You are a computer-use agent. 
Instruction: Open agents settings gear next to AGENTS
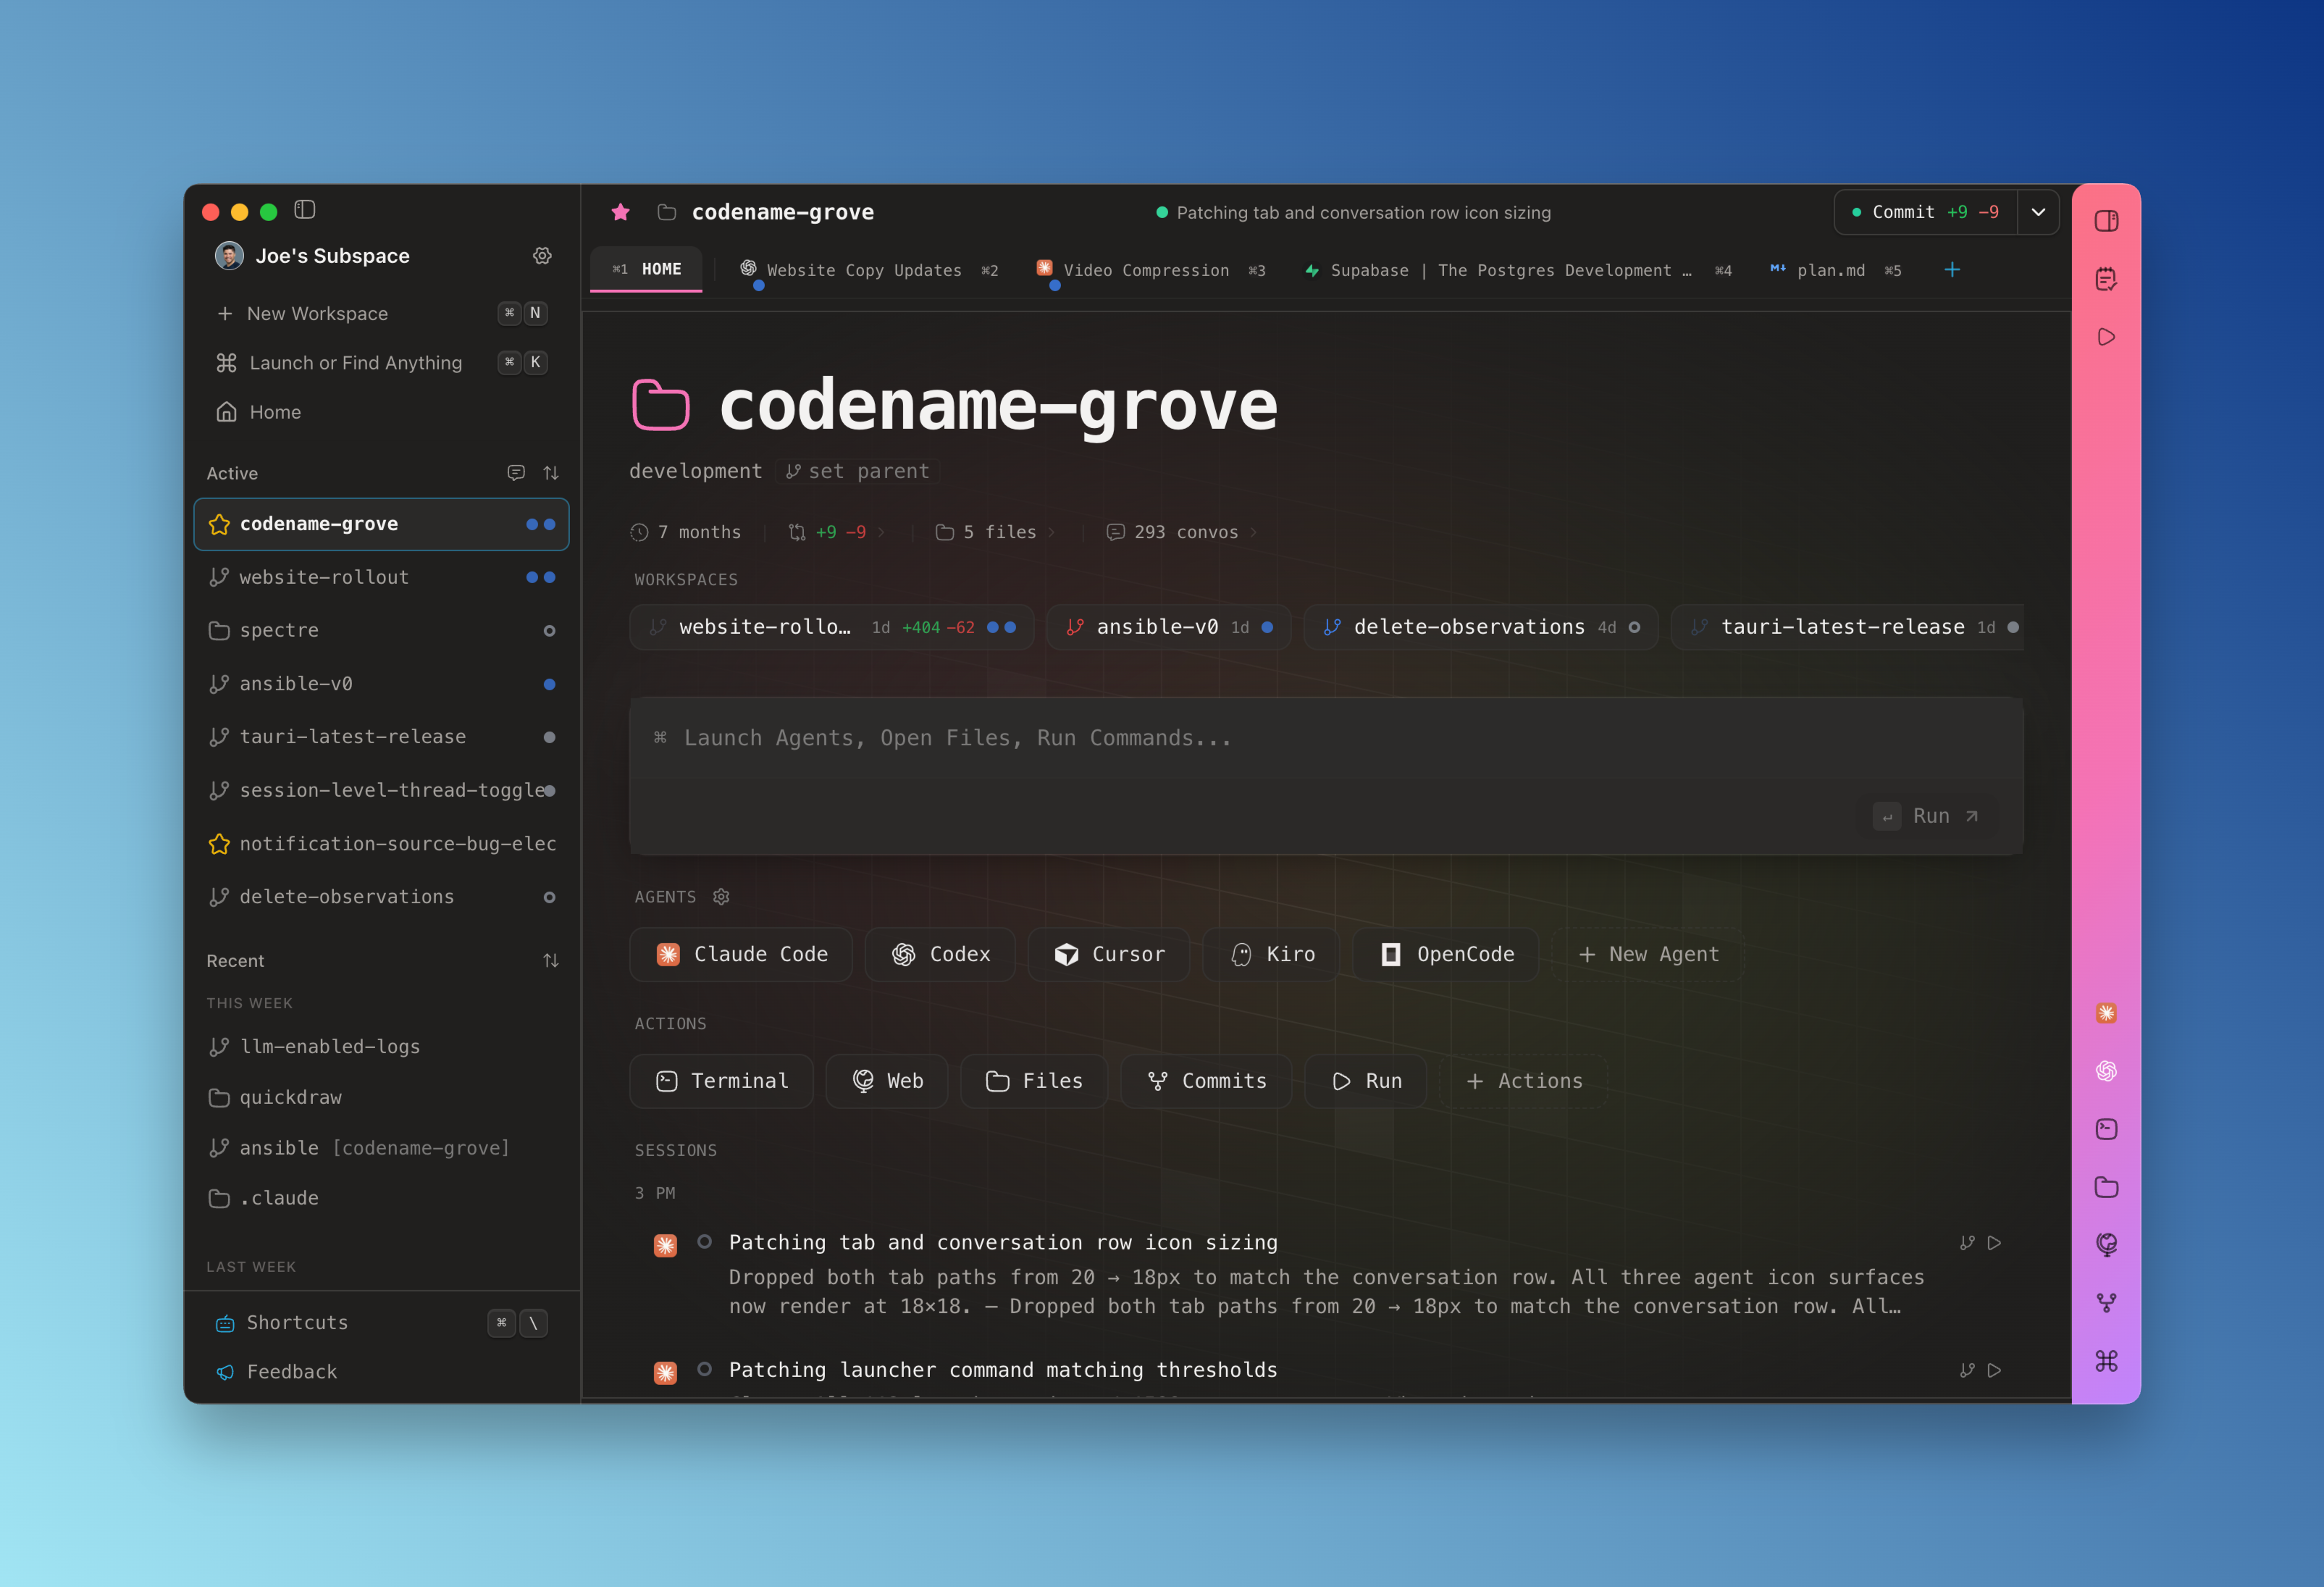click(x=721, y=896)
